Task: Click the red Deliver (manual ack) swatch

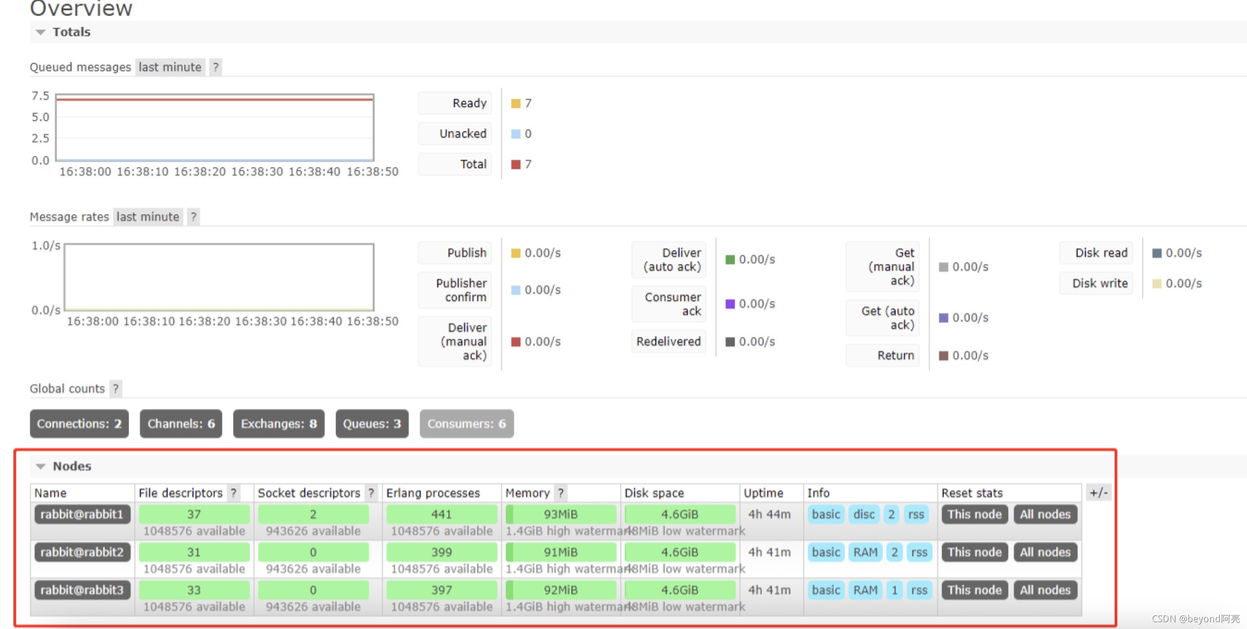Action: pyautogui.click(x=516, y=342)
